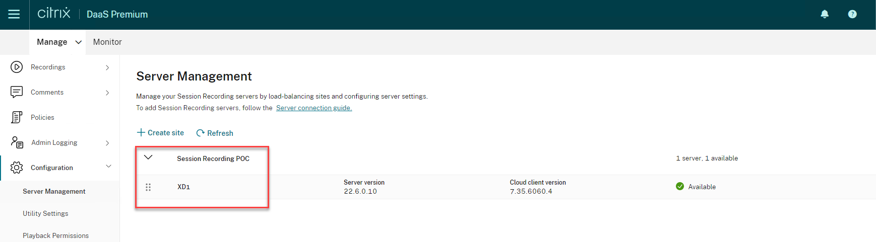Open Playback Permissions in sidebar

pyautogui.click(x=55, y=235)
